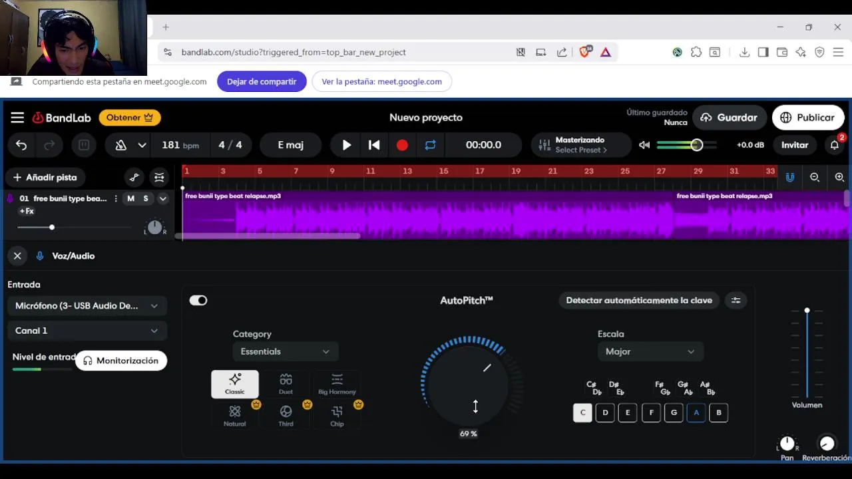The height and width of the screenshot is (479, 852).
Task: Click the Obtener membership button
Action: 130,118
